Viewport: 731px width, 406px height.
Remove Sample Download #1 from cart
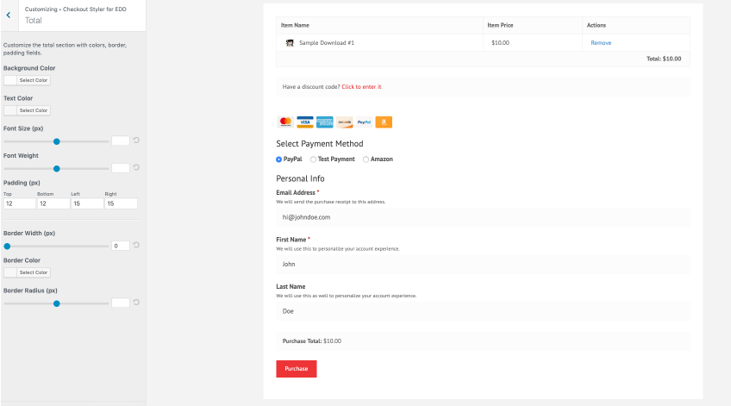[601, 43]
